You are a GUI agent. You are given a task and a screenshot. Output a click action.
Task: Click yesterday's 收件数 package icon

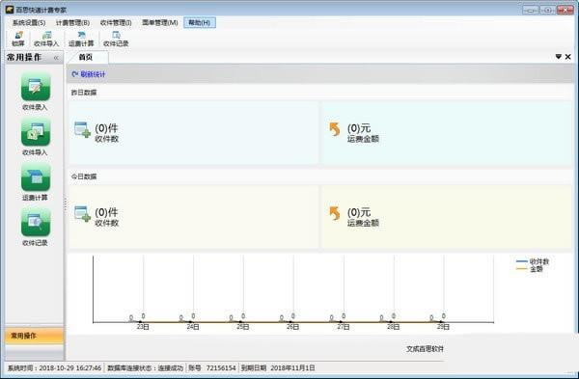coord(82,129)
